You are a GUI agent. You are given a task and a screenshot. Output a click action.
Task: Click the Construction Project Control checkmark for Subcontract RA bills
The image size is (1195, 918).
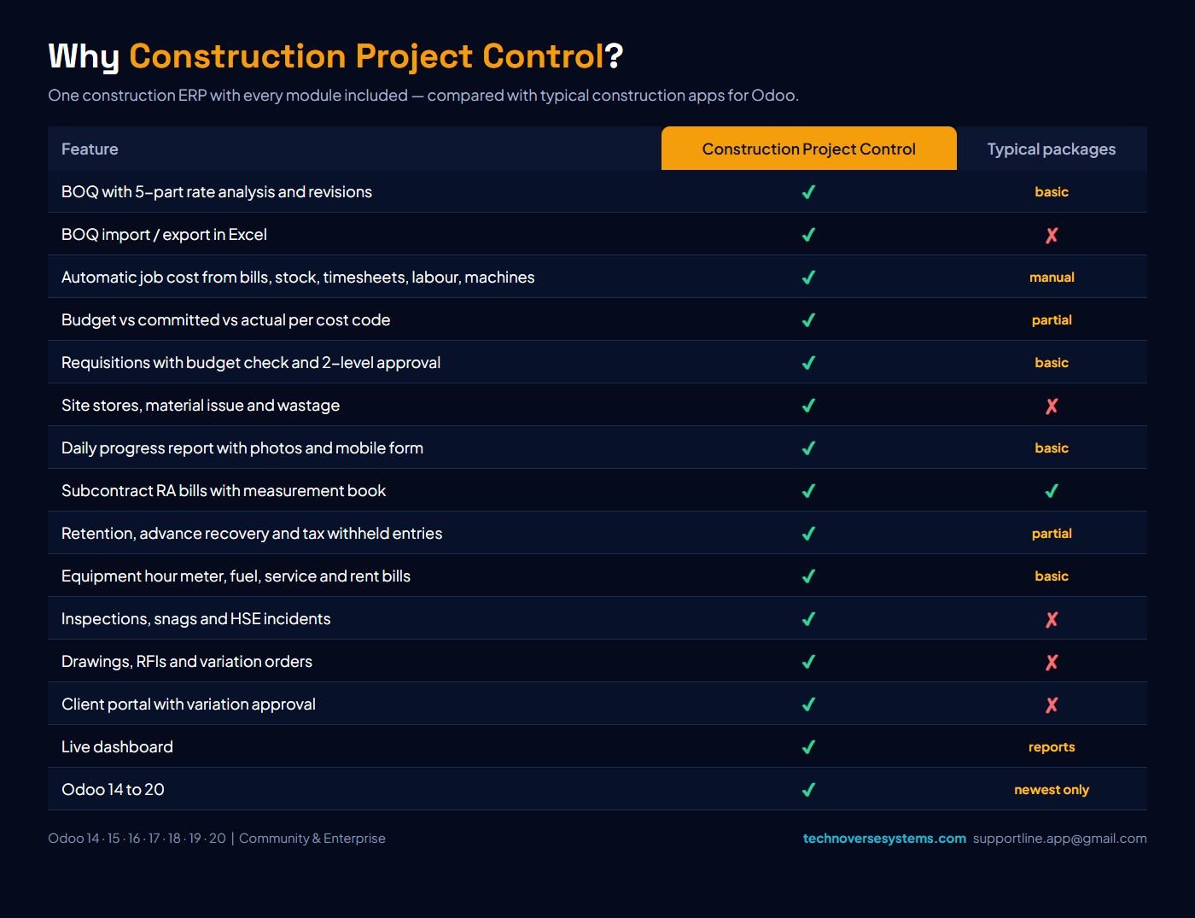point(808,491)
